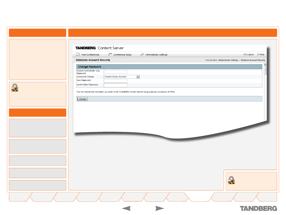Click the scrollbar up arrow in the web page
The height and width of the screenshot is (215, 286).
point(265,64)
